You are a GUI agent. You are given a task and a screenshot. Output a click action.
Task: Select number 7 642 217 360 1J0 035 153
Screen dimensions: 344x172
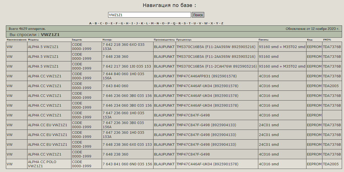(x=127, y=66)
